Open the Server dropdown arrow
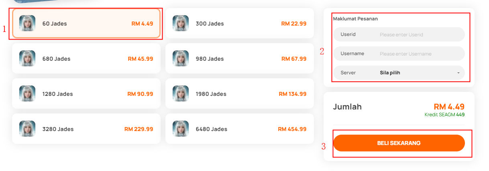489x171 pixels. point(458,73)
